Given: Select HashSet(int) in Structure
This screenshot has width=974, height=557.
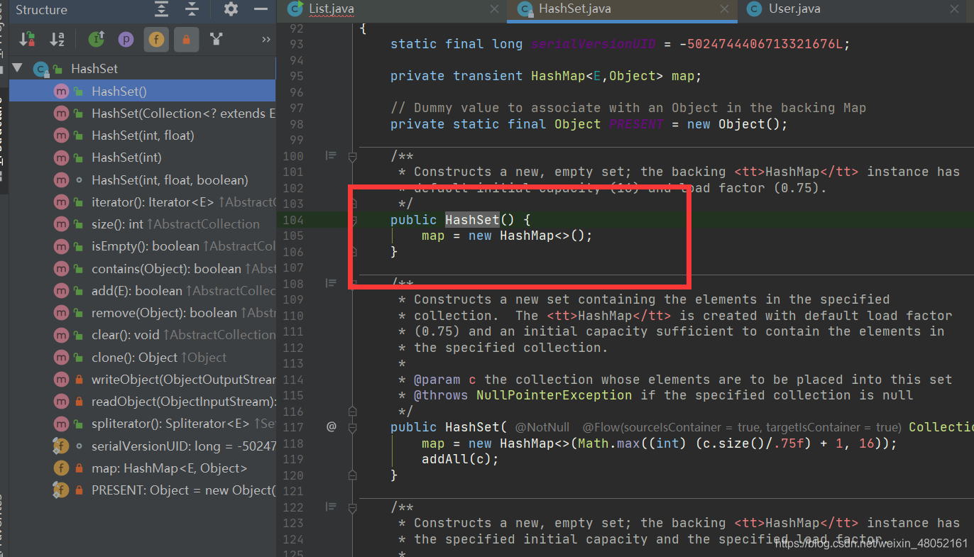Looking at the screenshot, I should point(142,158).
